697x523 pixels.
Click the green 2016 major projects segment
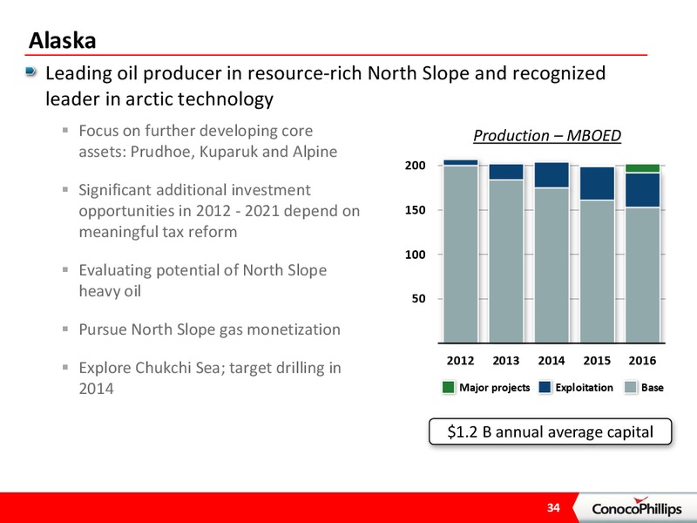(643, 168)
